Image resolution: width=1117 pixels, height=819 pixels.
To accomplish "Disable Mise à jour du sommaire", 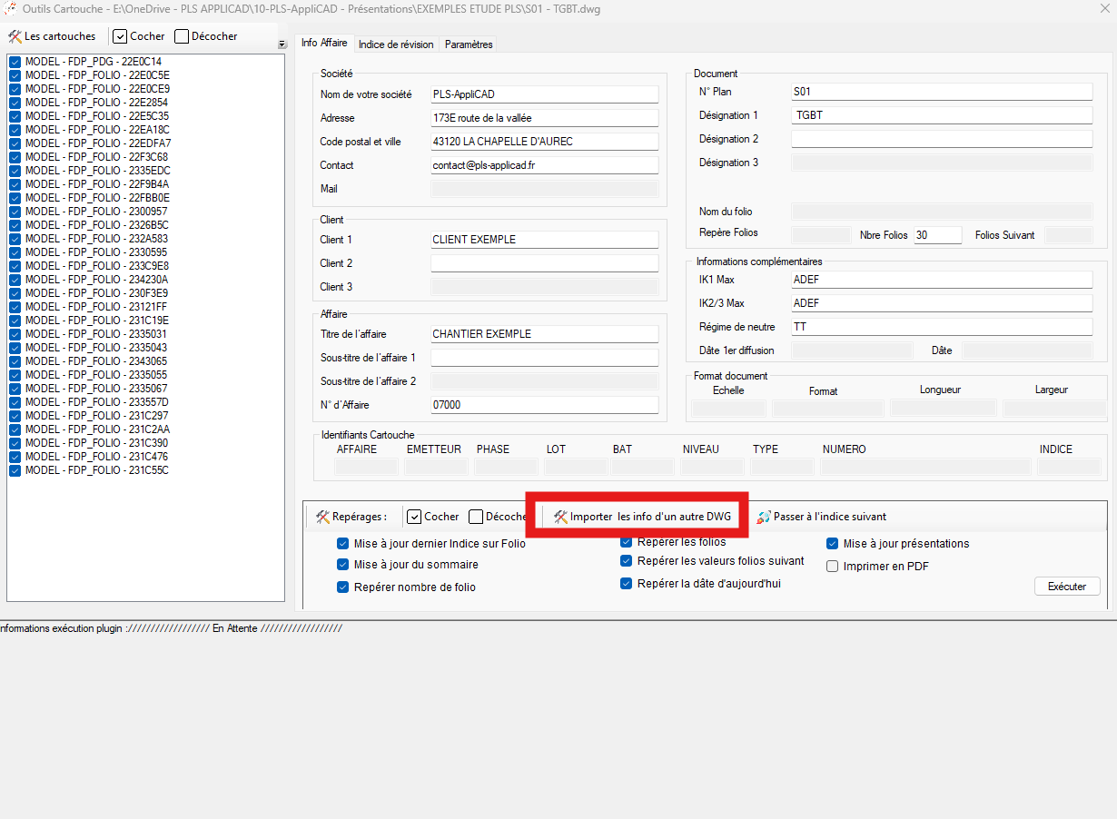I will click(x=342, y=564).
